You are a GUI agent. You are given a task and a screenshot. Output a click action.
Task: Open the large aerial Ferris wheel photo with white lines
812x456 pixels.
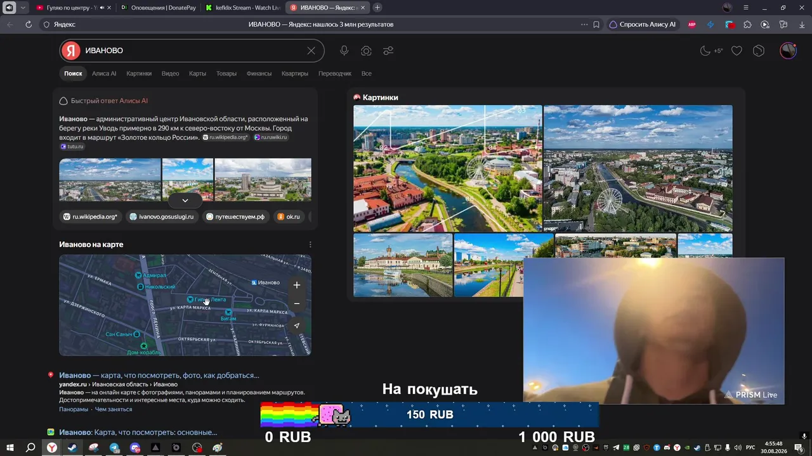[448, 168]
